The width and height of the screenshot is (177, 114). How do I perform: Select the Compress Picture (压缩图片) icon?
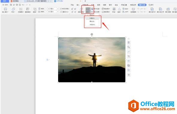(21, 10)
